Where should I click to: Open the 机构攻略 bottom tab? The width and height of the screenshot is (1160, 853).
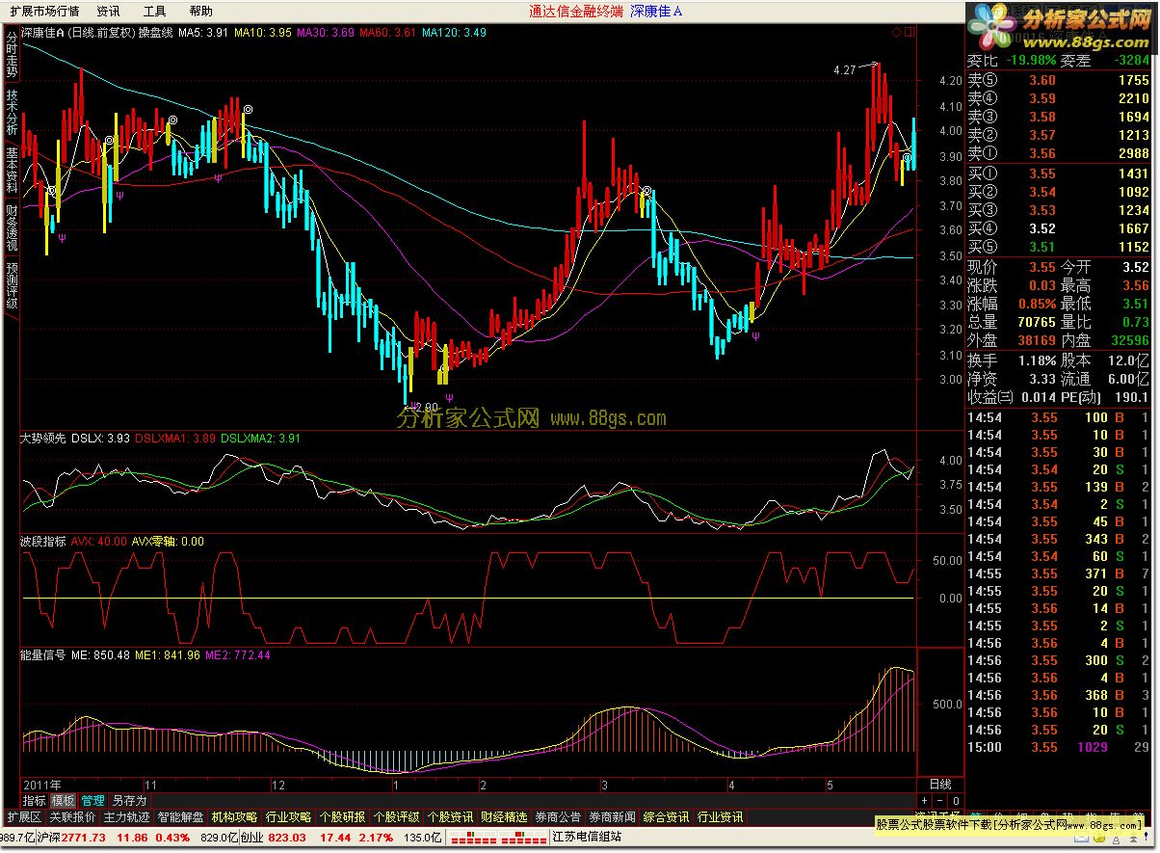[x=235, y=817]
